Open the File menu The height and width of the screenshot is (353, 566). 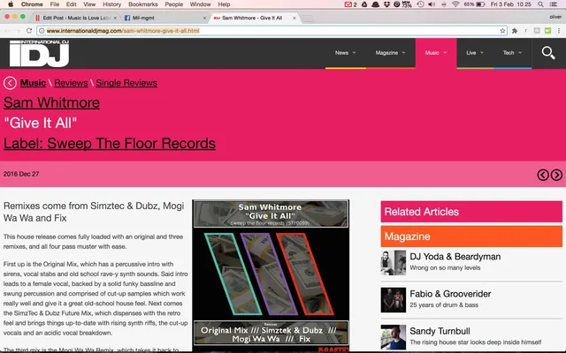[55, 4]
